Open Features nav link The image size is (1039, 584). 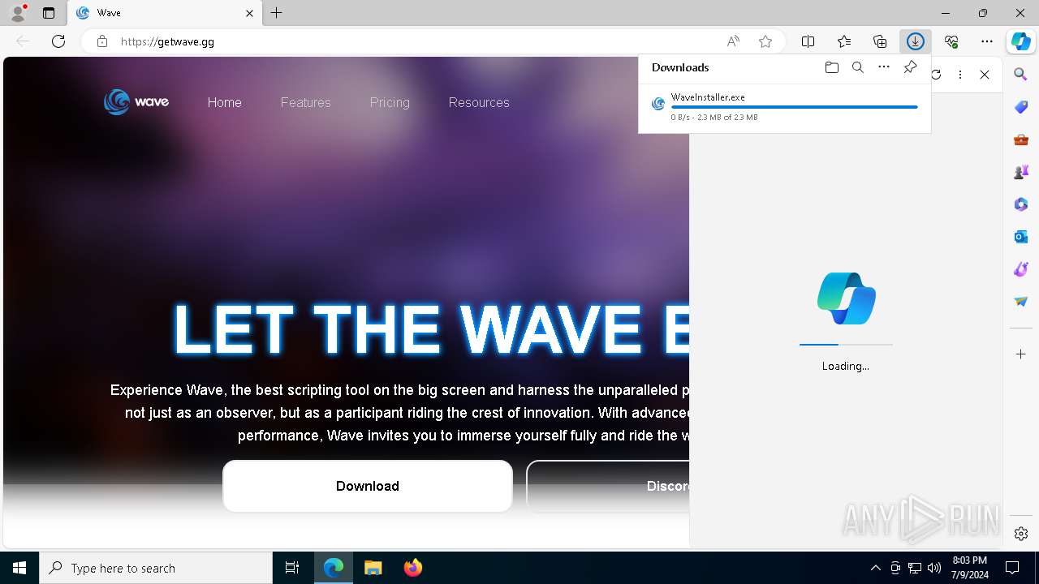(306, 102)
